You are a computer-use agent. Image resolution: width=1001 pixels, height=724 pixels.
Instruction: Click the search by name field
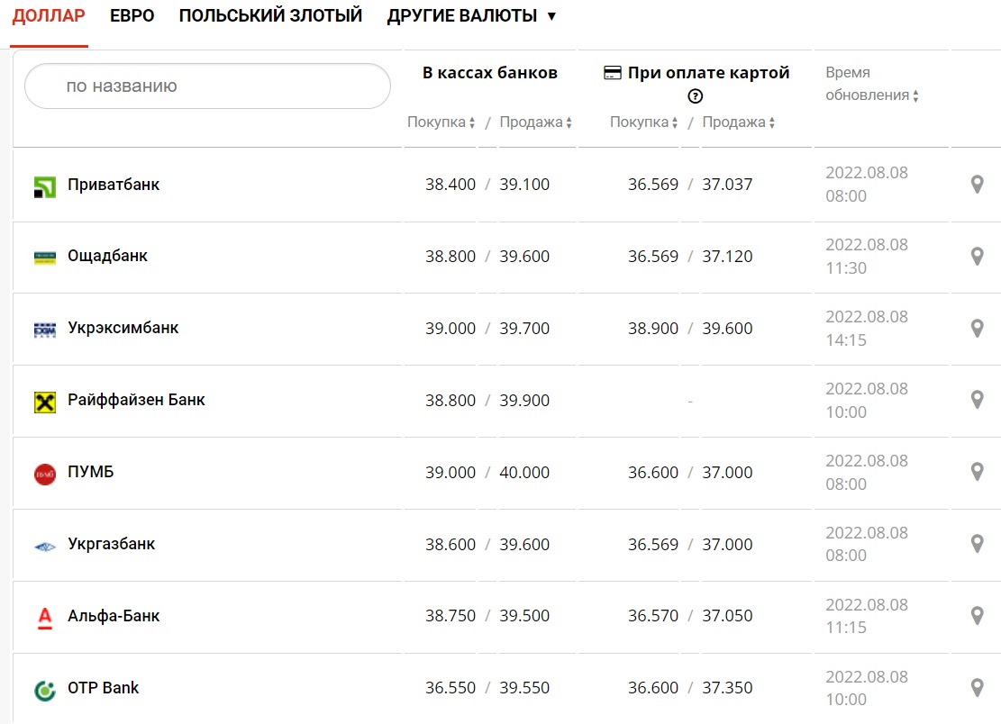[x=207, y=86]
